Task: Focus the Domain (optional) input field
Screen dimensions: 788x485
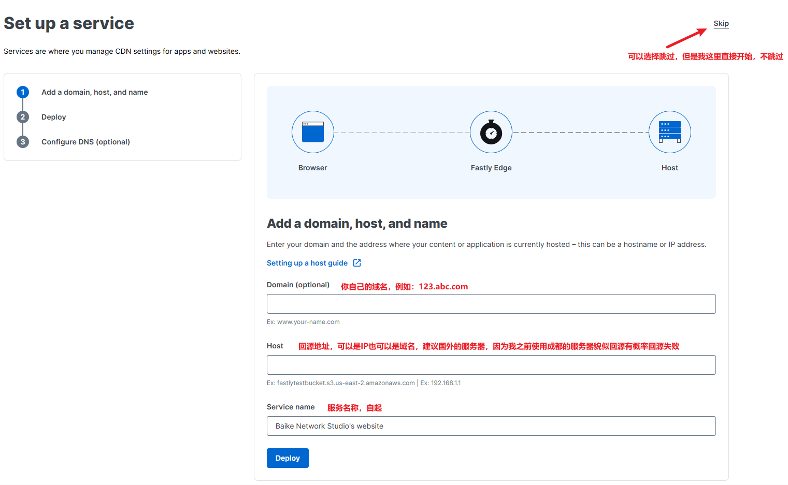Action: (x=491, y=304)
